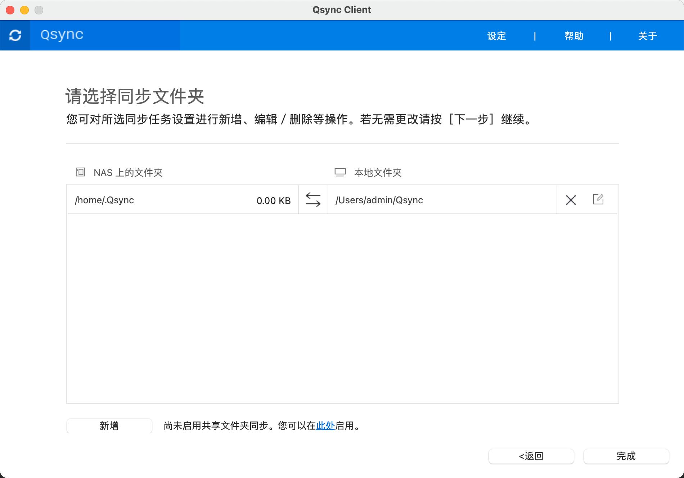The height and width of the screenshot is (478, 684).
Task: Click 新增 to add a sync pair
Action: 109,426
